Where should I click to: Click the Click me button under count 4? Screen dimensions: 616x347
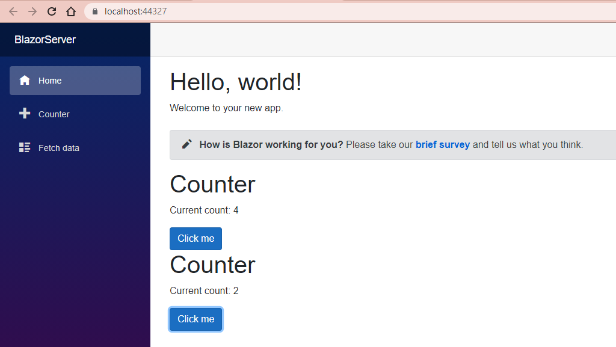[x=196, y=239]
